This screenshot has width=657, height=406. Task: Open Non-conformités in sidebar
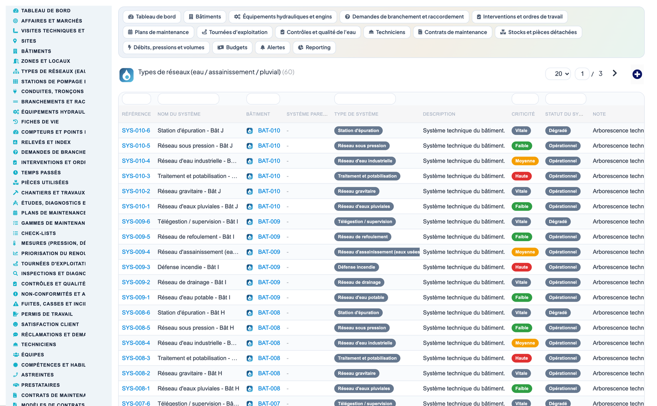pos(53,294)
